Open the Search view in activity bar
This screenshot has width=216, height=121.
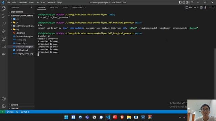[4, 24]
